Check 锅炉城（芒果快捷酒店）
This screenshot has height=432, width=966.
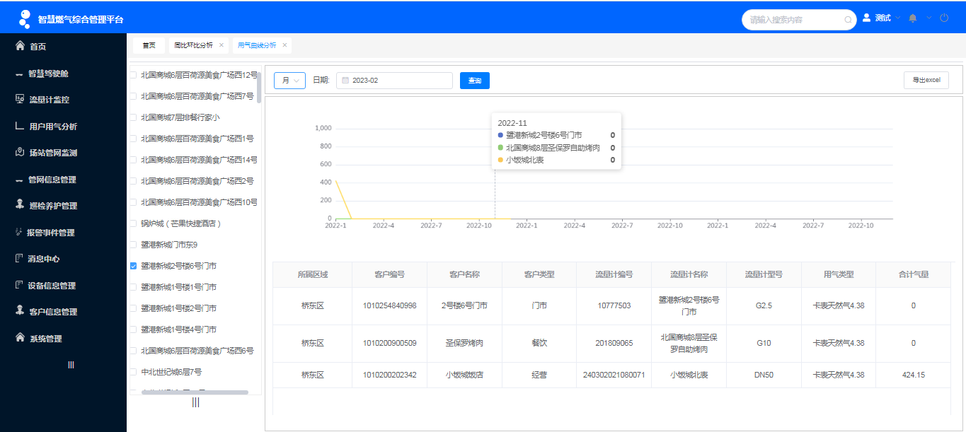pyautogui.click(x=133, y=223)
